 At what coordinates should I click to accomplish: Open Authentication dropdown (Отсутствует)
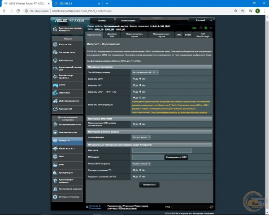click(141, 137)
